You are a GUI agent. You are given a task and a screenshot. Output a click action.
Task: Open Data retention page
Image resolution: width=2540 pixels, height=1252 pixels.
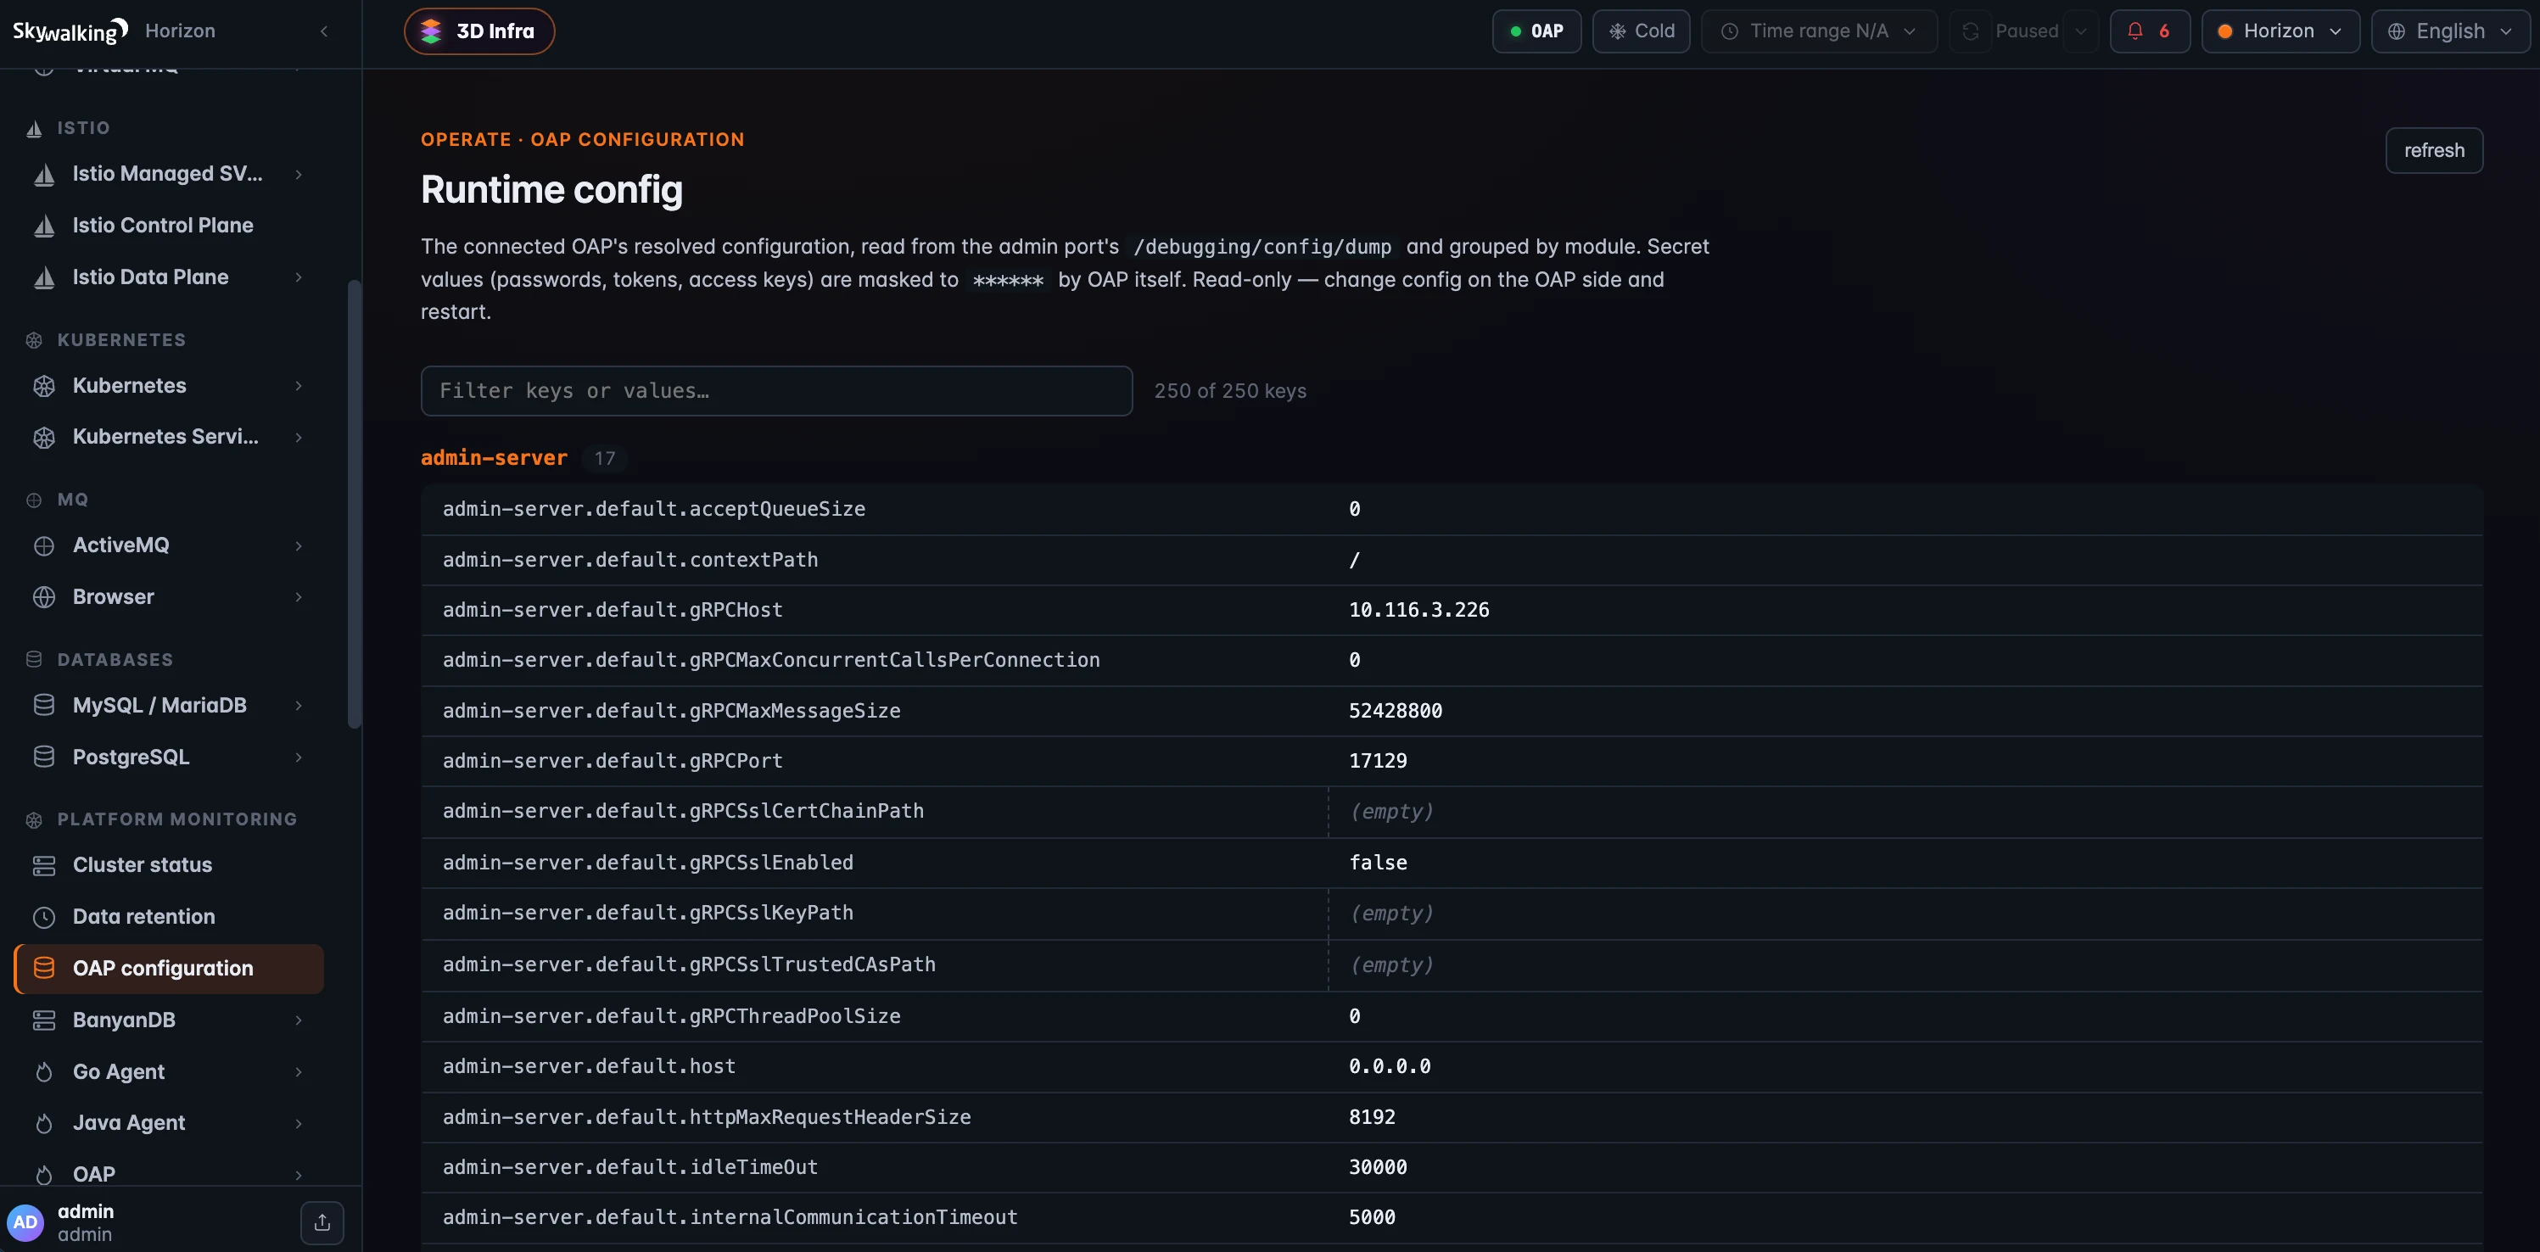tap(144, 917)
